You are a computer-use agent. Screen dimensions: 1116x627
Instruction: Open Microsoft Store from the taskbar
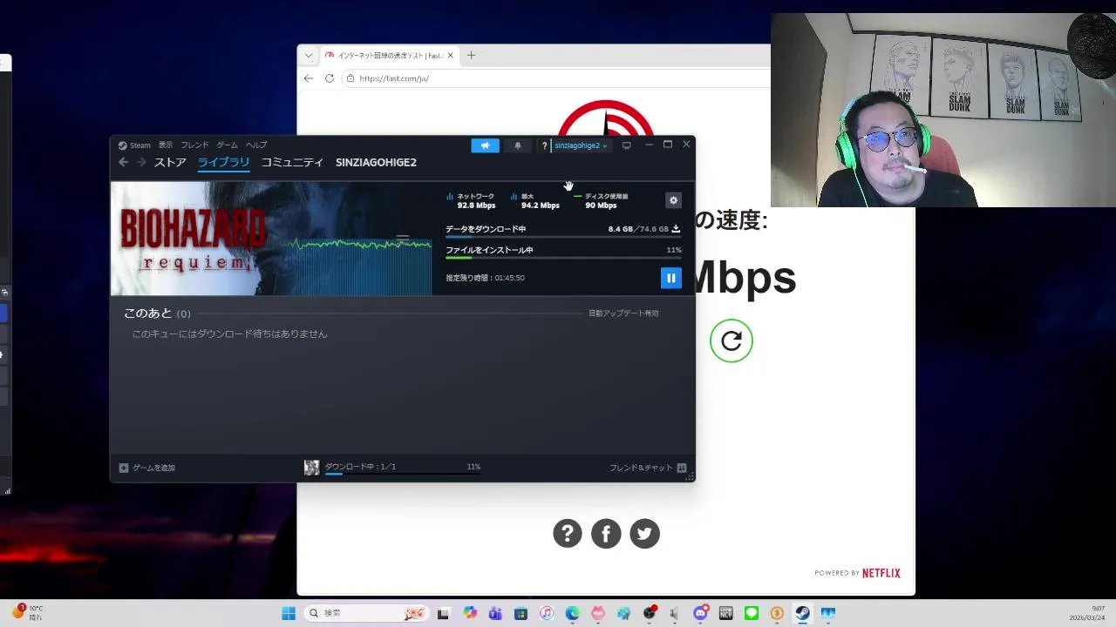[x=521, y=613]
